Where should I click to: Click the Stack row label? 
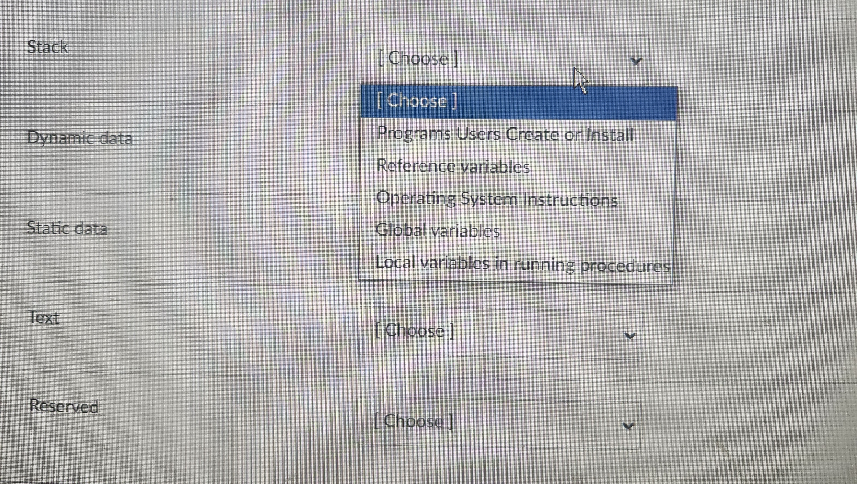coord(47,47)
